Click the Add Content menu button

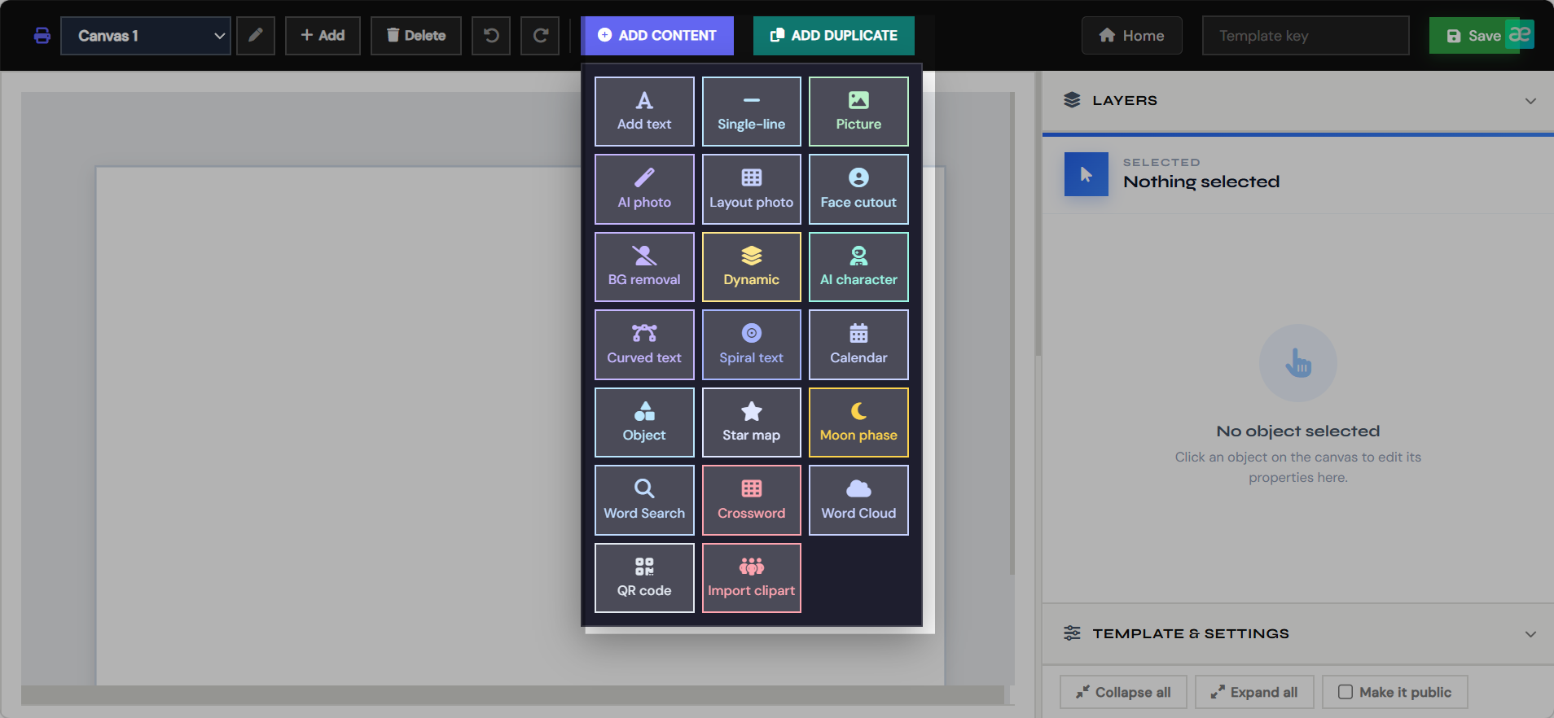pos(657,36)
